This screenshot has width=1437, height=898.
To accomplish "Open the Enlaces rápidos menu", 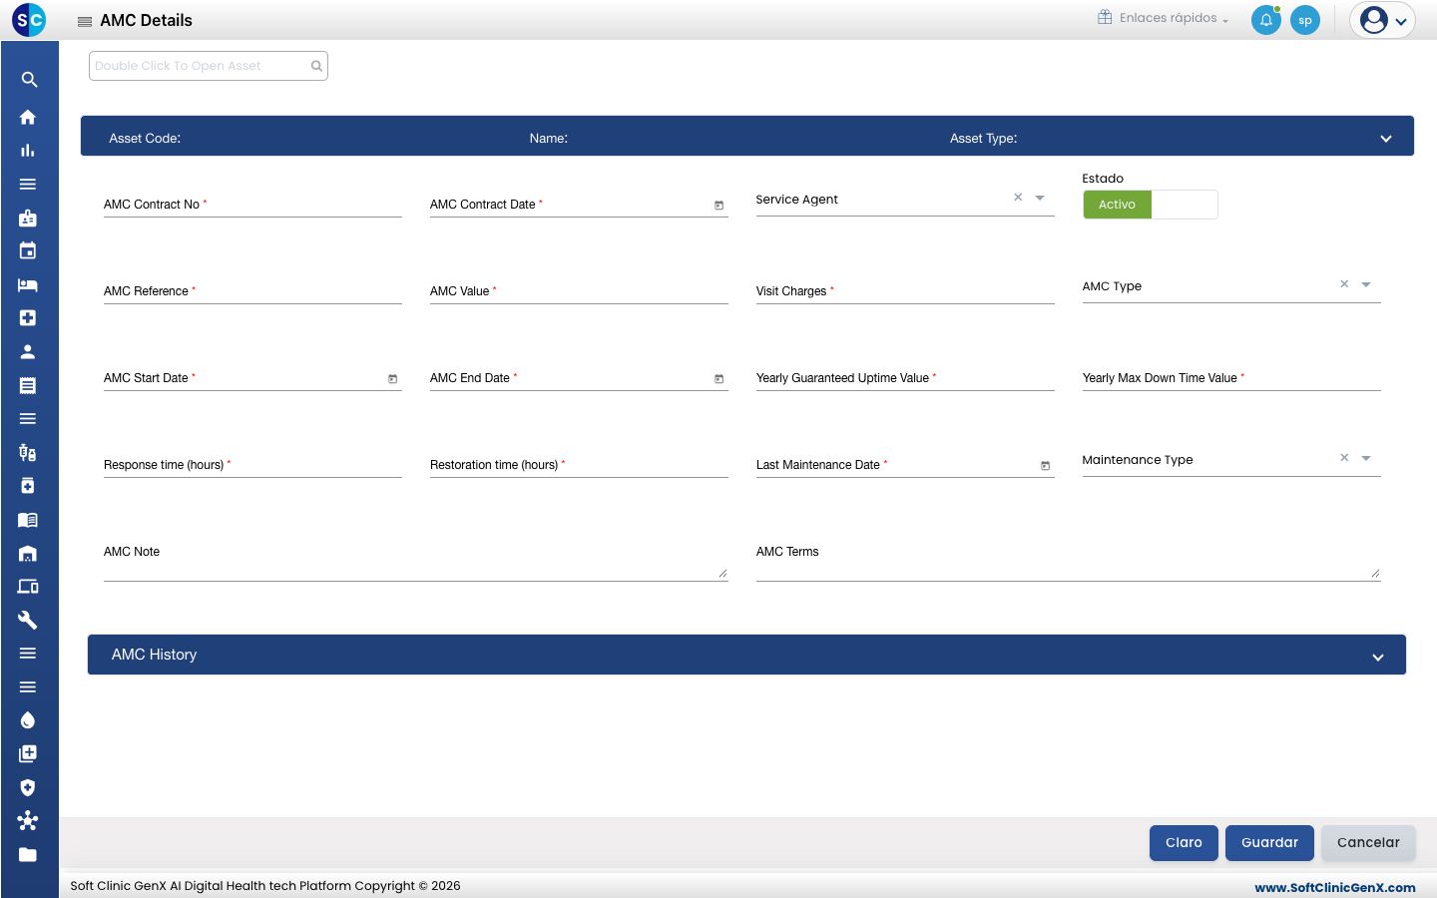I will tap(1164, 18).
